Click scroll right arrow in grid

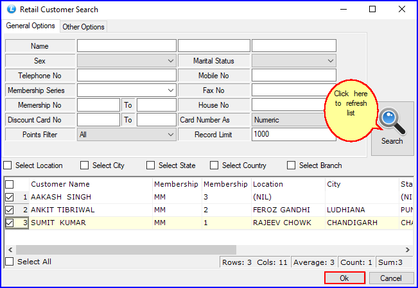pyautogui.click(x=407, y=250)
